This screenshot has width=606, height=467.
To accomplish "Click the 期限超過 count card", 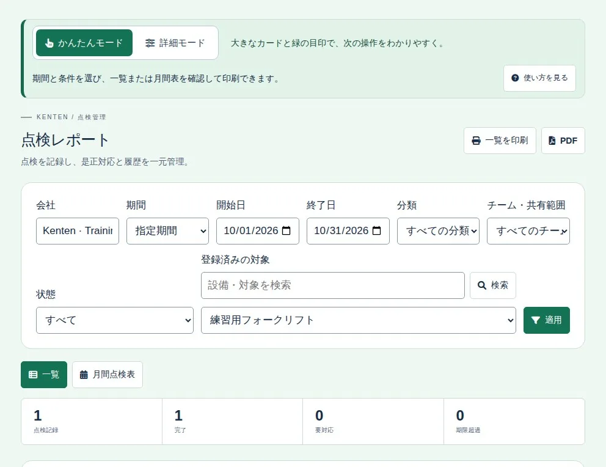I will (514, 421).
